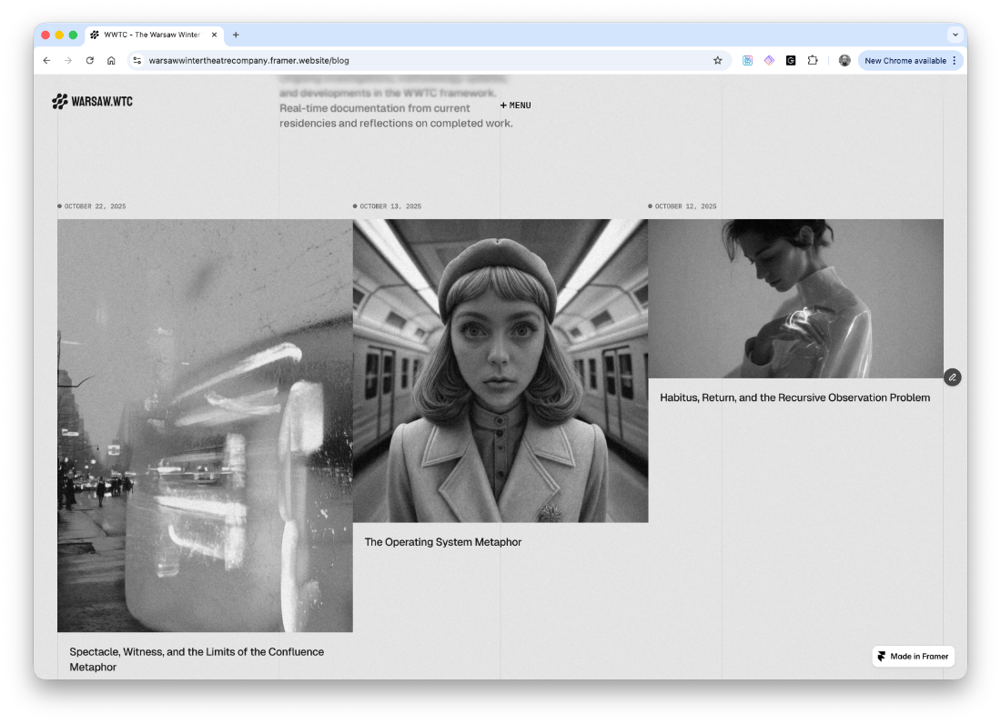Image resolution: width=1001 pixels, height=724 pixels.
Task: Open the + MENU navigation
Action: [x=515, y=106]
